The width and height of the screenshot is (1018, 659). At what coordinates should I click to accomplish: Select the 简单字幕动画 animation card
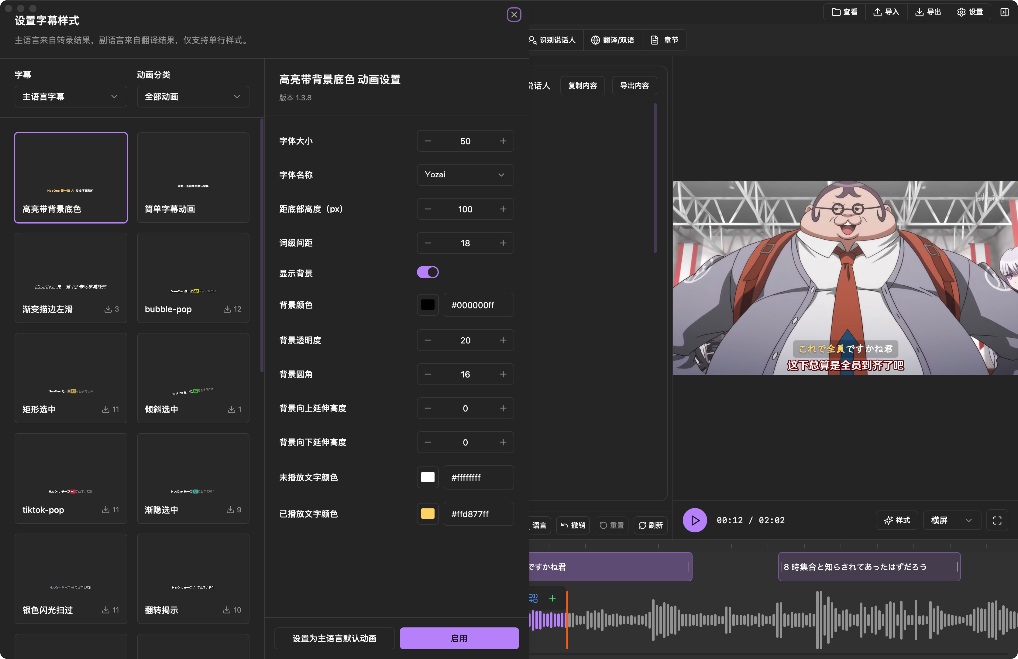click(x=193, y=177)
